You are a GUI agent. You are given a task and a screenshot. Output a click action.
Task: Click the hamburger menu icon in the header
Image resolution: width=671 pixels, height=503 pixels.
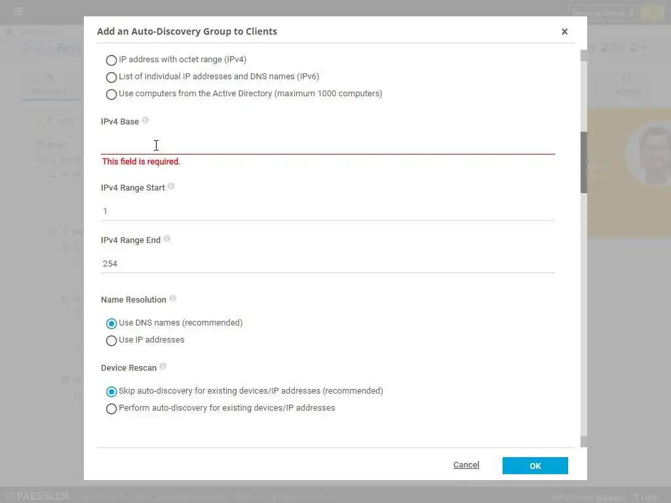click(18, 12)
